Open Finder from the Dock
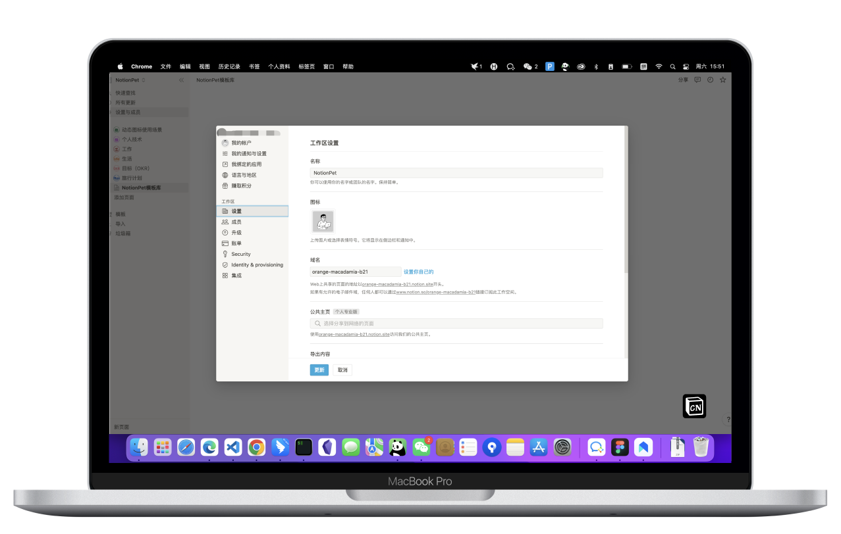The image size is (841, 534). point(139,448)
